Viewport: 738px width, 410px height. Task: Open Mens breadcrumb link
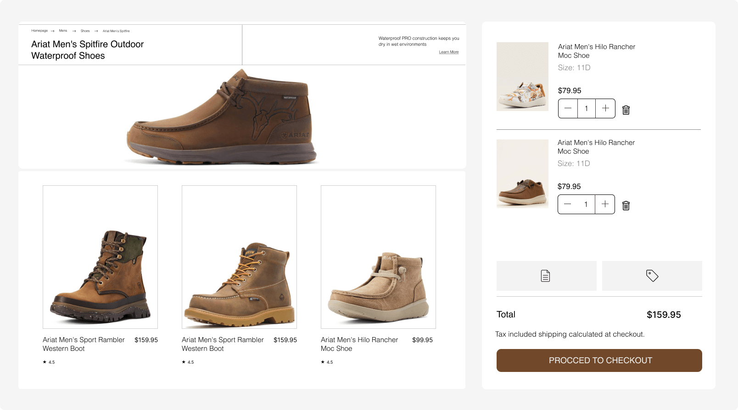click(x=63, y=31)
